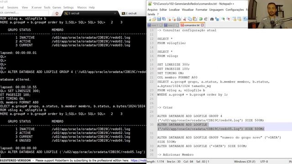The image size is (292, 164).
Task: Open MobaXterm Sessions menu
Action: coord(13,7)
